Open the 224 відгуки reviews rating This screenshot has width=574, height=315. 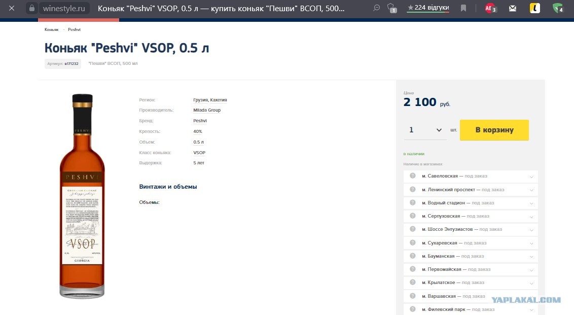pos(428,8)
